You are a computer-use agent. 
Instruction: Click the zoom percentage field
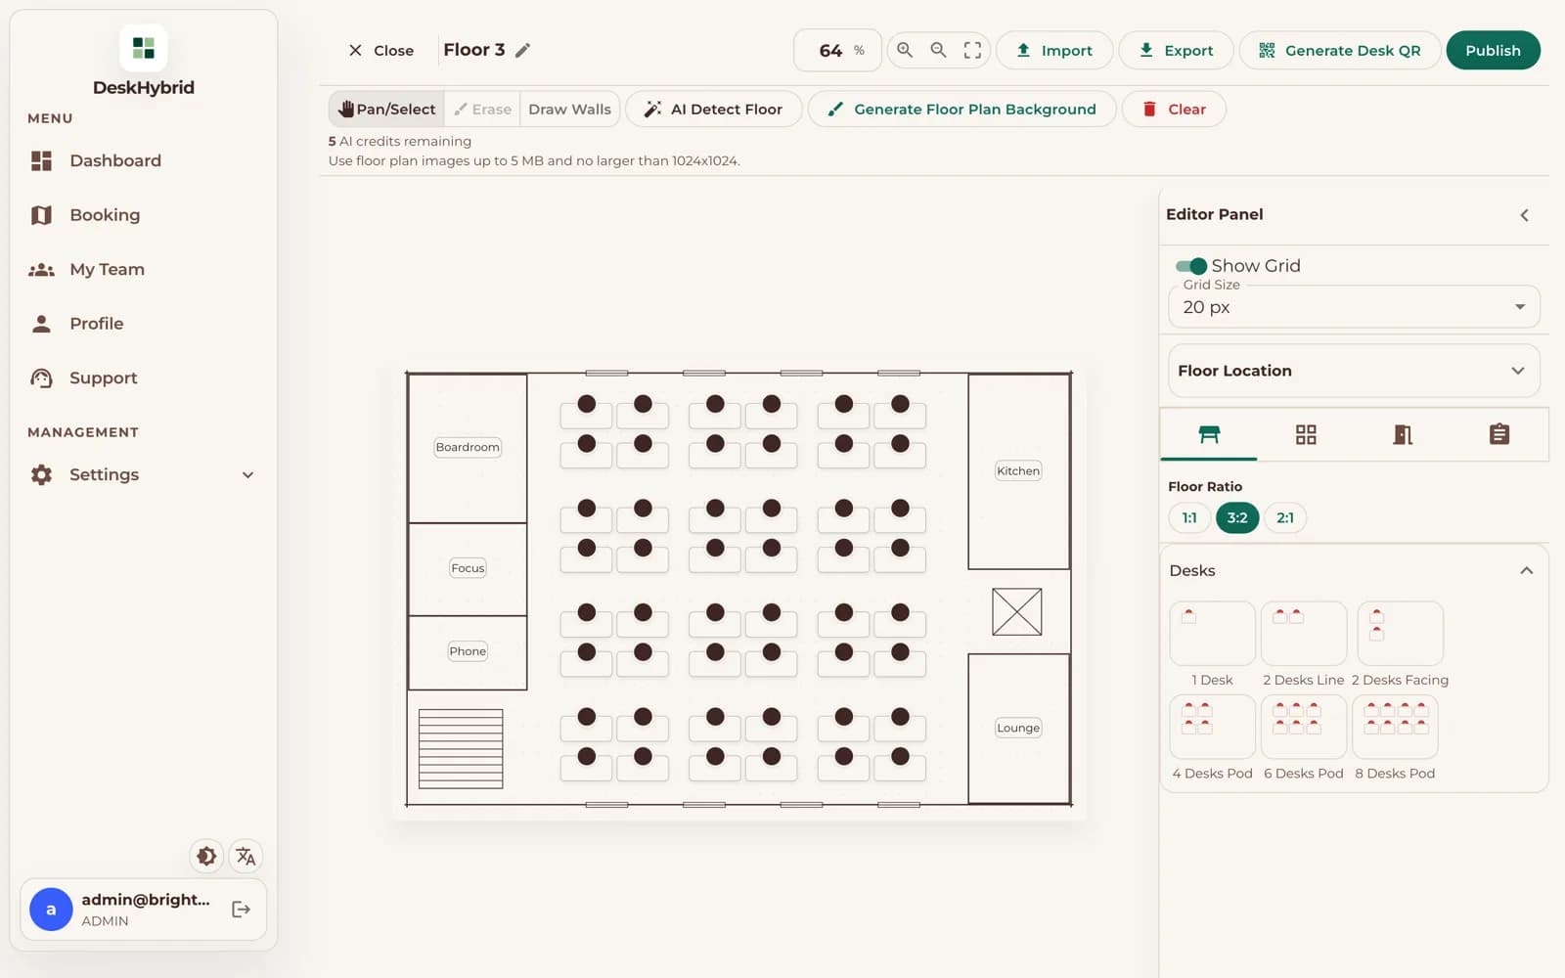[837, 51]
